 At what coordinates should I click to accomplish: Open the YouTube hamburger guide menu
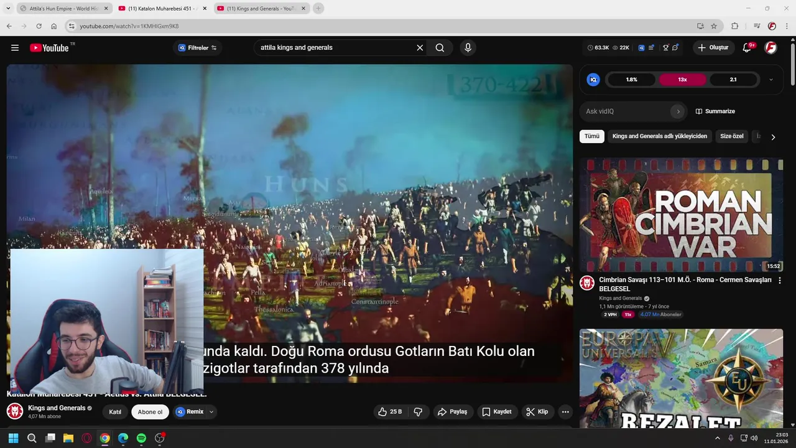[x=15, y=47]
